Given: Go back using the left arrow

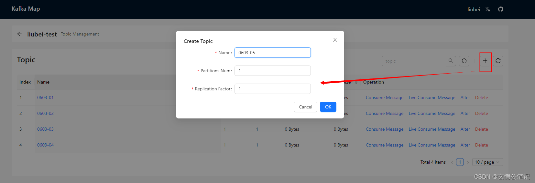Looking at the screenshot, I should (x=19, y=34).
